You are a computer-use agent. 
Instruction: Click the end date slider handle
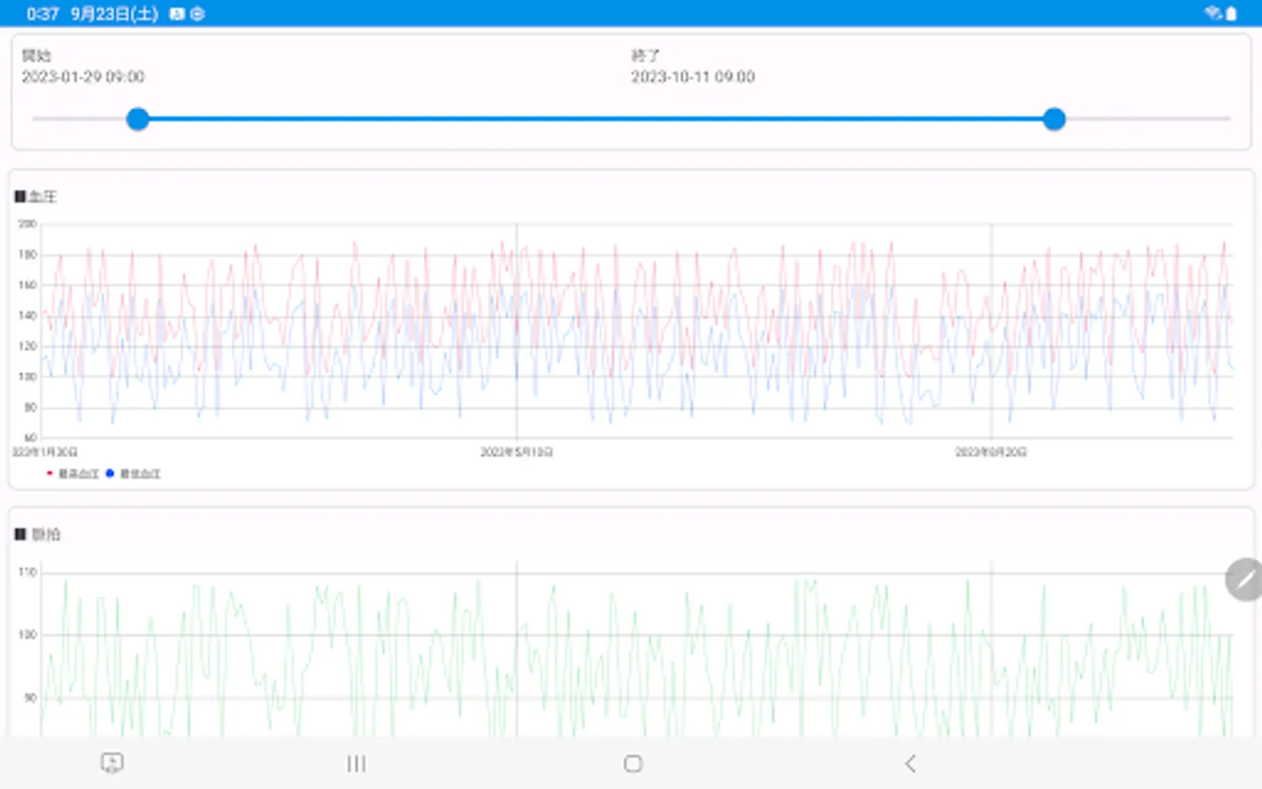[x=1054, y=119]
